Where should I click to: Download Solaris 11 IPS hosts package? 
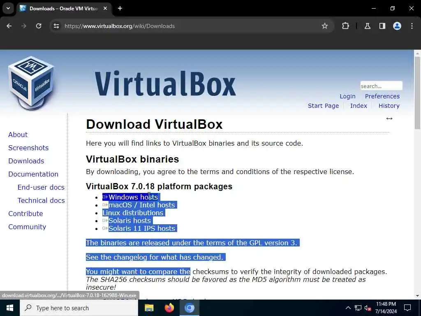point(142,228)
